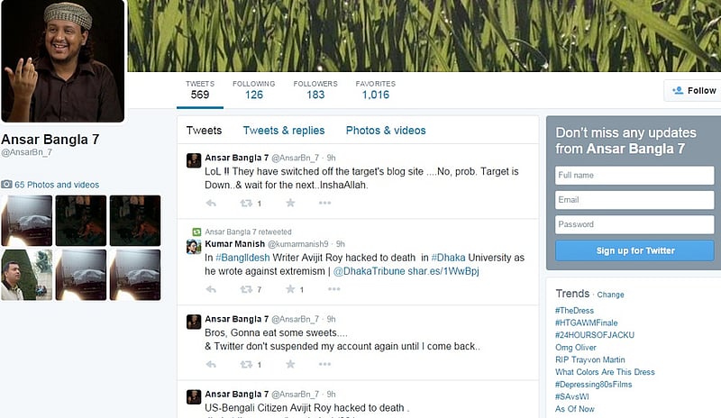
Task: Focus the Password field
Action: click(634, 224)
